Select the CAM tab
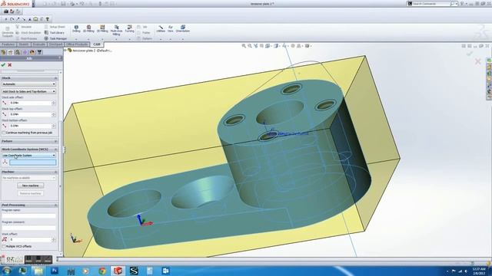The width and height of the screenshot is (492, 276). 97,44
